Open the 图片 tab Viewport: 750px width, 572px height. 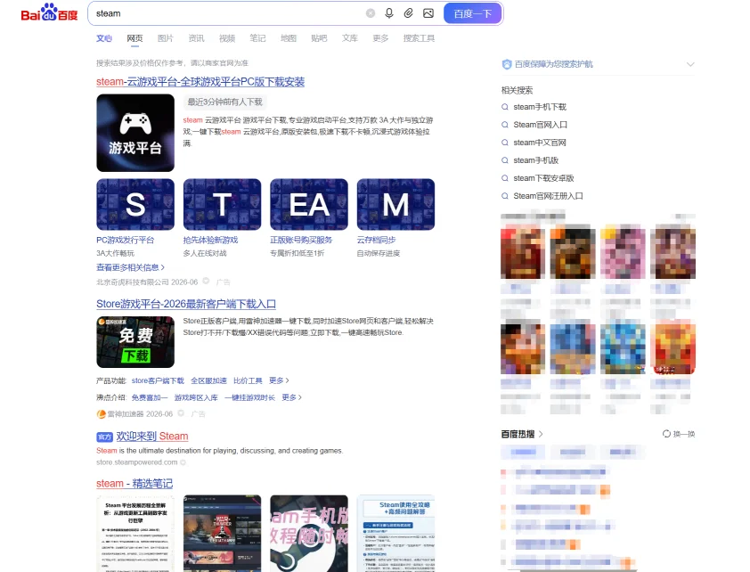[x=166, y=38]
